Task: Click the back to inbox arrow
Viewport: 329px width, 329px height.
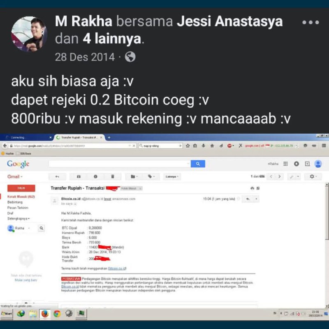Action: pos(57,177)
